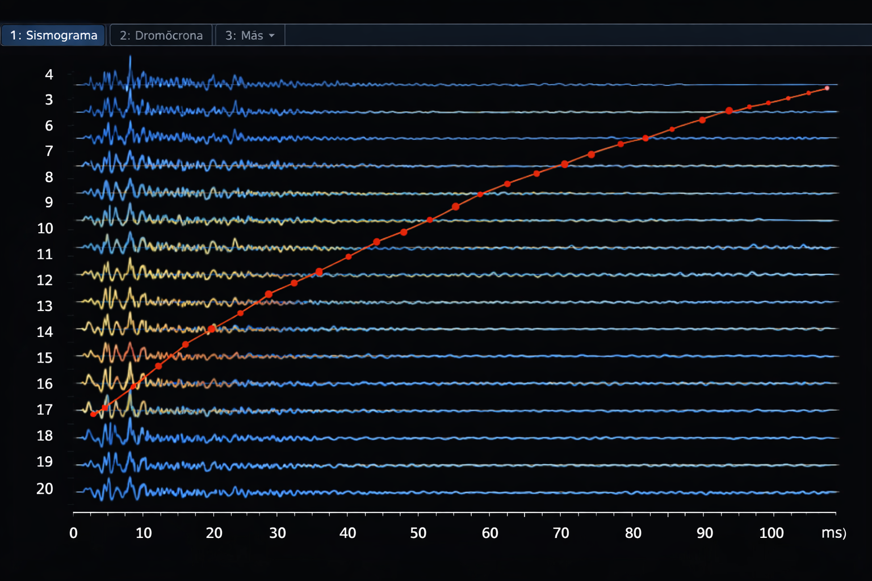Click the 20 value on the time axis

(214, 533)
